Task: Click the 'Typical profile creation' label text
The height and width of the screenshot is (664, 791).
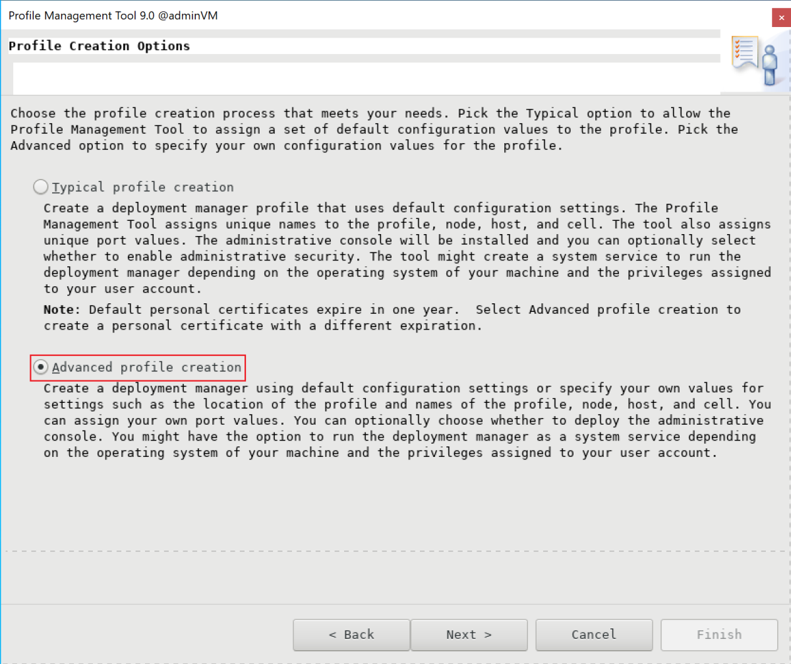Action: coord(142,187)
